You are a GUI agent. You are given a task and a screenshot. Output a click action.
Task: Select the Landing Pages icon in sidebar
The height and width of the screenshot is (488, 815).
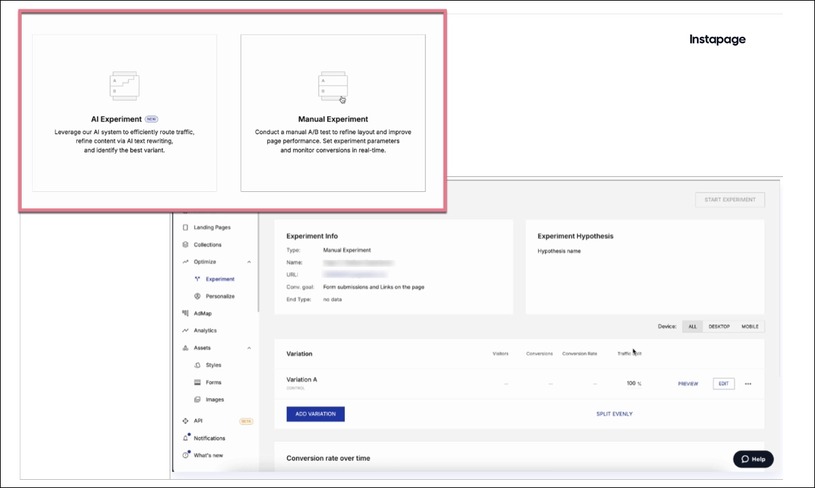click(185, 227)
